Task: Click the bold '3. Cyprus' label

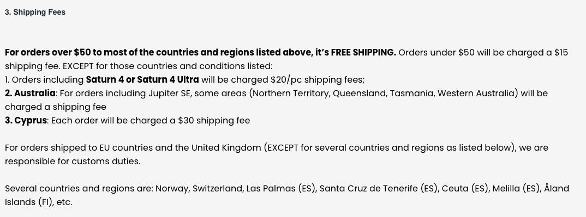Action: [x=26, y=121]
